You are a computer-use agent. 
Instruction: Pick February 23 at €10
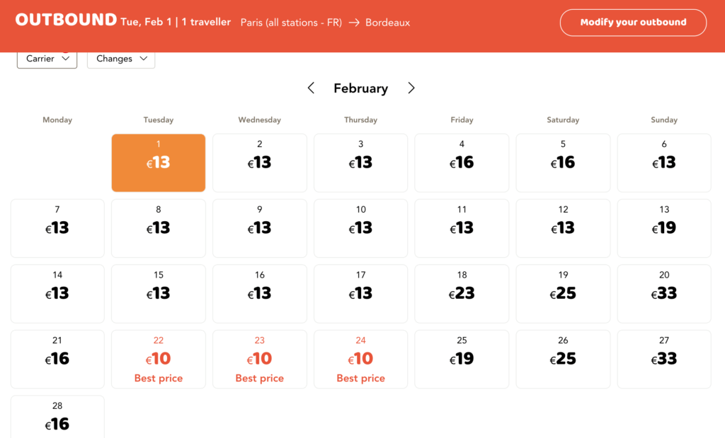coord(260,359)
